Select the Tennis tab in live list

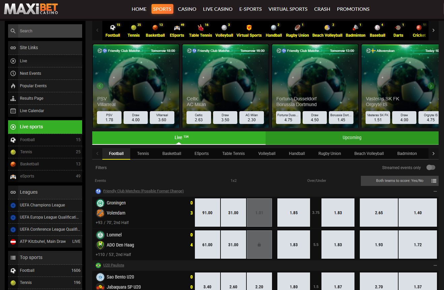tap(143, 154)
